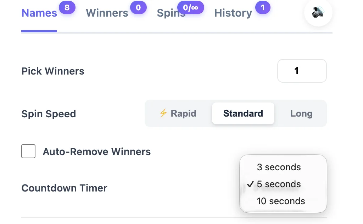Click the Pick Winners number field
This screenshot has width=363, height=224.
(x=302, y=71)
